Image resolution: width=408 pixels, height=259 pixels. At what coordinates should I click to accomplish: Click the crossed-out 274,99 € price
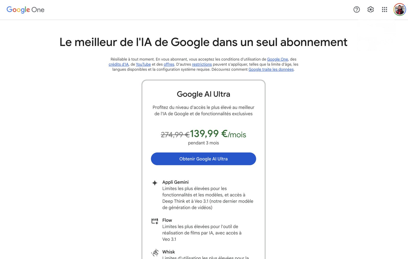(x=175, y=134)
